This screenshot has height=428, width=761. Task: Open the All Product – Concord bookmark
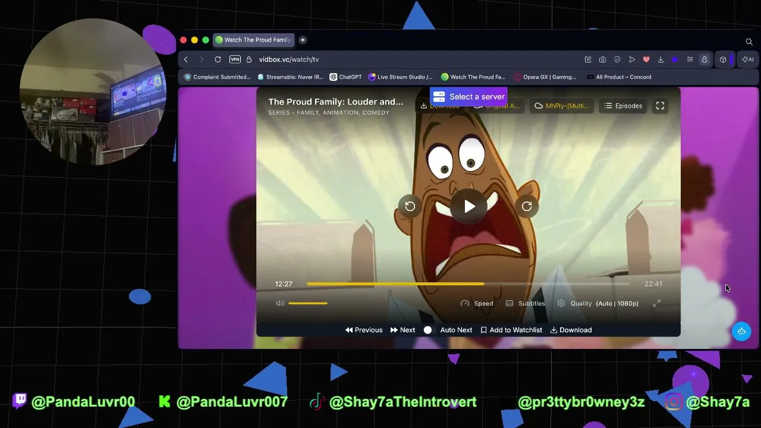tap(619, 77)
